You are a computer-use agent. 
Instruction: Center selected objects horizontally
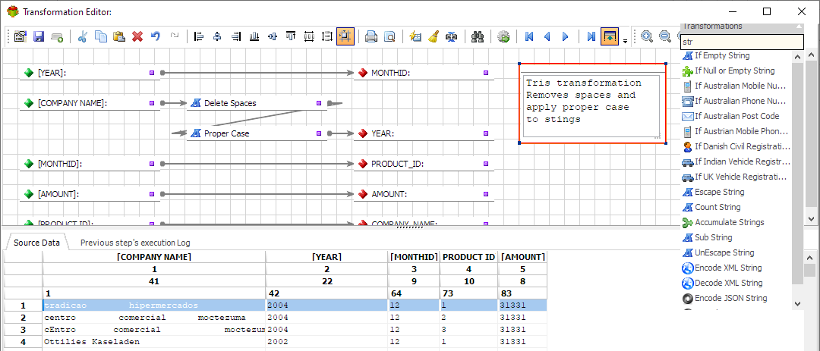point(218,36)
